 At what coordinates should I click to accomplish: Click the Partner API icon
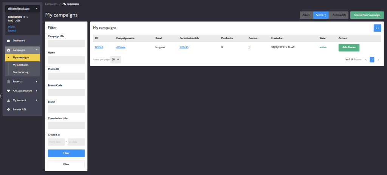(9, 110)
